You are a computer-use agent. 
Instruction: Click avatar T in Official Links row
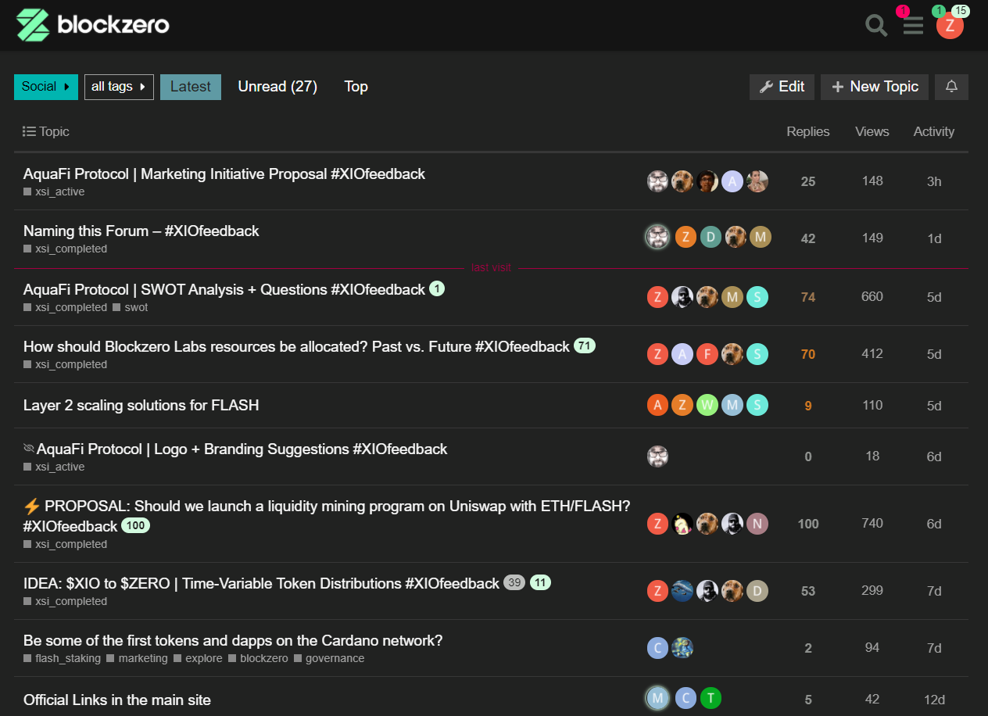[711, 698]
